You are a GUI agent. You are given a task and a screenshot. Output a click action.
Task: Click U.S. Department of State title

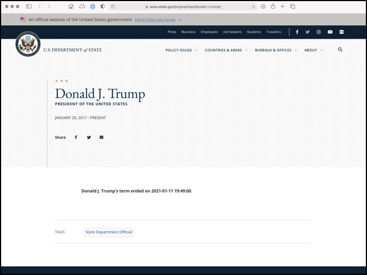(x=72, y=50)
